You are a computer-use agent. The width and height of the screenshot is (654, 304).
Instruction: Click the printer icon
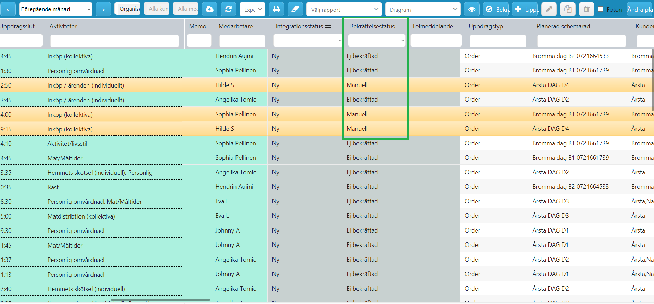tap(276, 9)
